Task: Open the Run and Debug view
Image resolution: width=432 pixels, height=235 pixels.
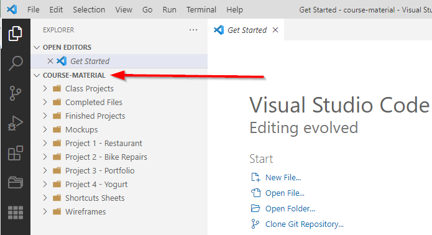Action: (16, 123)
